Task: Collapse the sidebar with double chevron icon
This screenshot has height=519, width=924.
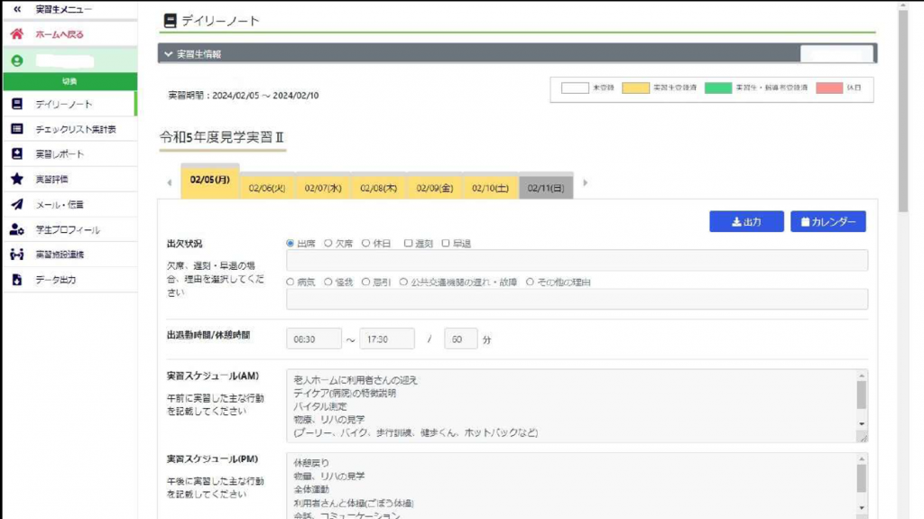Action: pos(17,9)
